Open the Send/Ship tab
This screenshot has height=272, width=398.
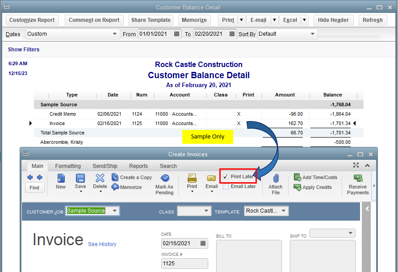pyautogui.click(x=105, y=166)
